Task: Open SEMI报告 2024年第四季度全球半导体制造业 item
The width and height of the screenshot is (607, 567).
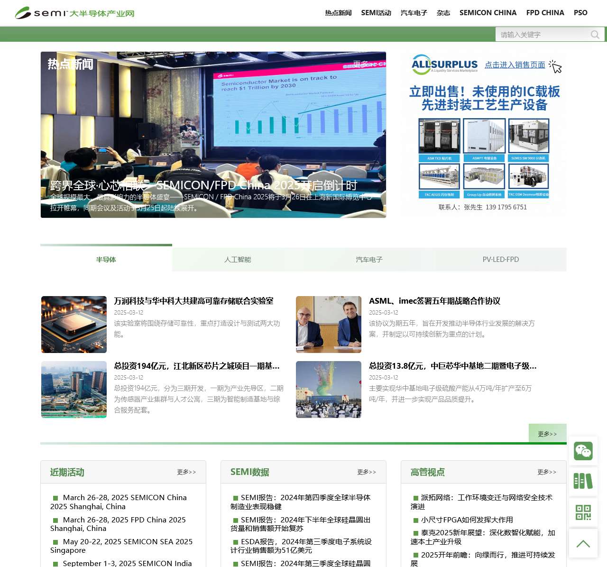Action: coord(301,502)
